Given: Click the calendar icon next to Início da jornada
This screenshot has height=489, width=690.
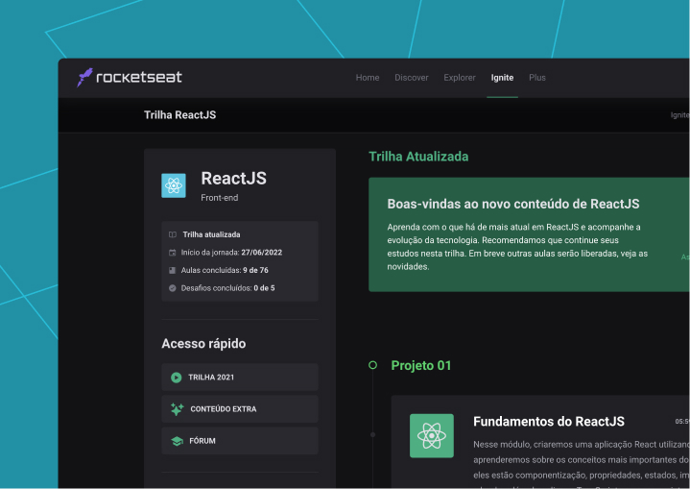Looking at the screenshot, I should click(x=172, y=253).
